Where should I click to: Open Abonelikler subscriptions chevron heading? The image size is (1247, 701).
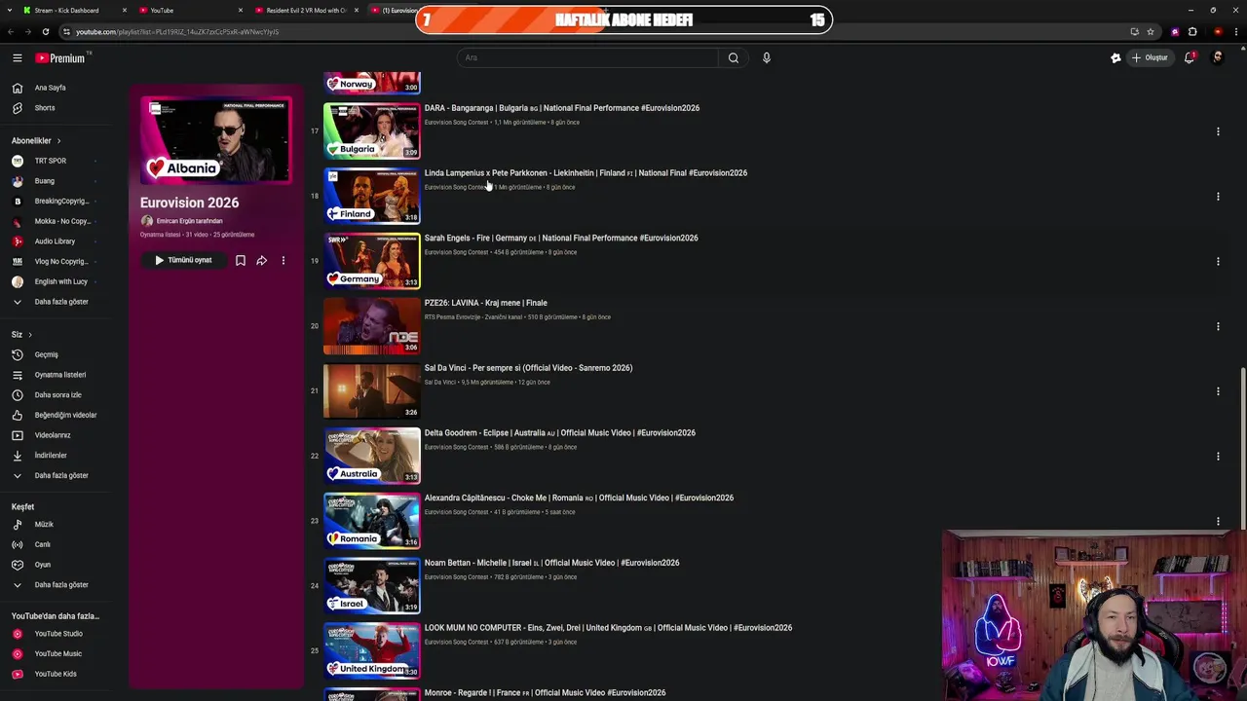pos(36,141)
